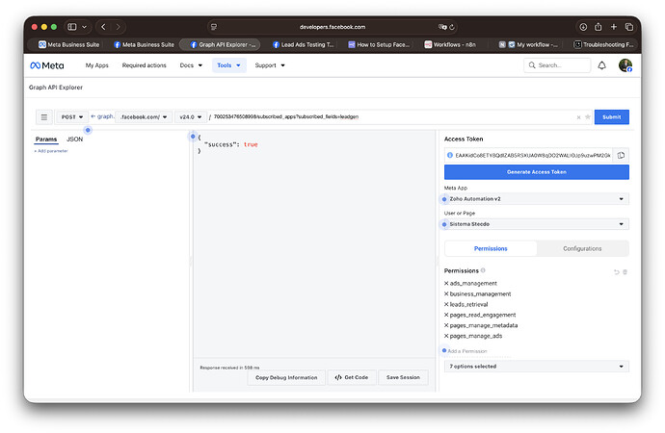Remove the pages_manage_ads permission
Screen dimensions: 665x433
click(446, 336)
